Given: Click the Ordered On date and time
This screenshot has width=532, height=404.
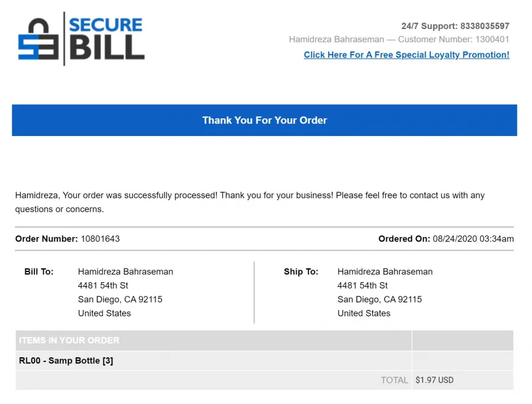Looking at the screenshot, I should coord(473,239).
